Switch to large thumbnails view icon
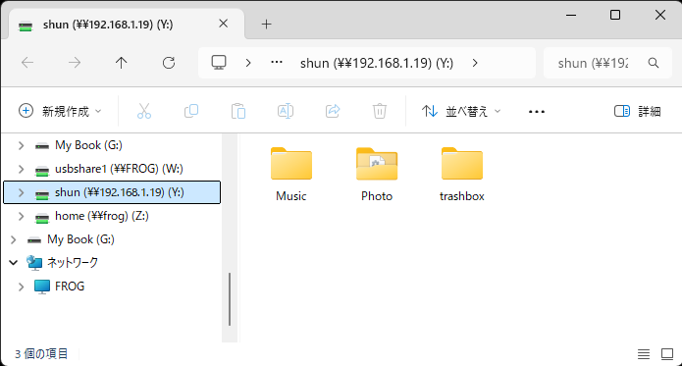The image size is (682, 366). (x=667, y=354)
